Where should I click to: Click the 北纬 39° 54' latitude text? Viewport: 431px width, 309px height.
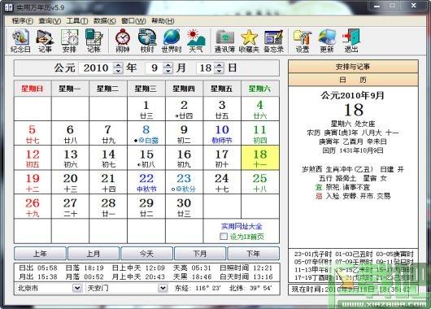250,288
